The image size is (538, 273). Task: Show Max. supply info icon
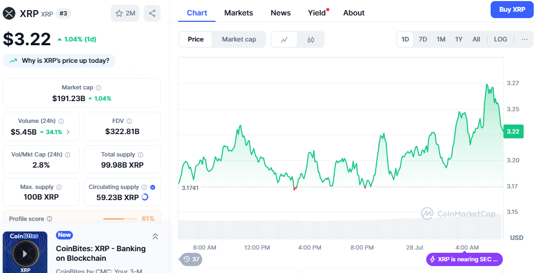click(59, 187)
